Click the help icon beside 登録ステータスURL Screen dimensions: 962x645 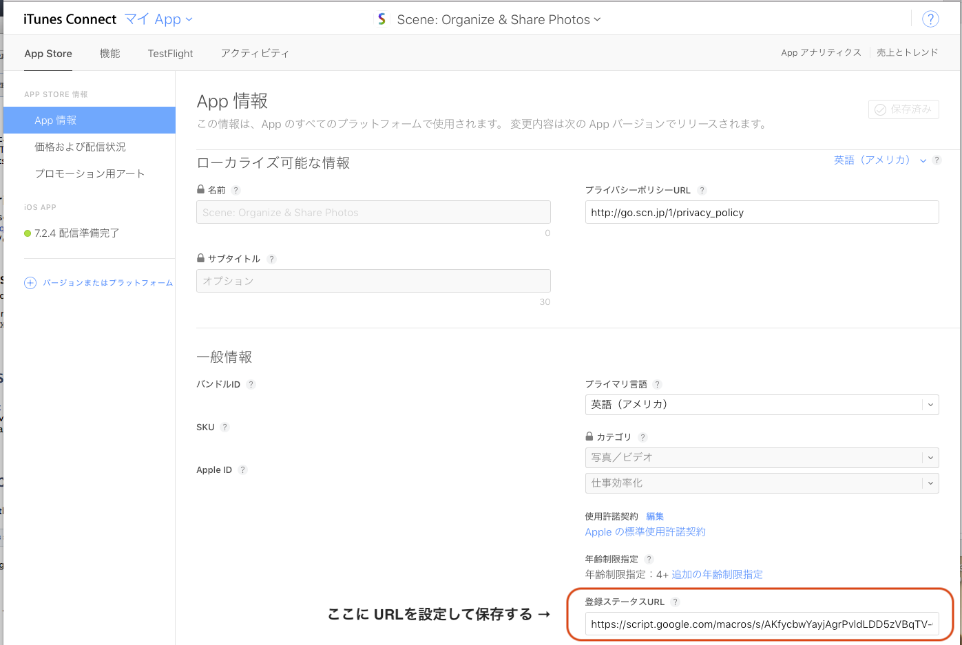click(675, 602)
